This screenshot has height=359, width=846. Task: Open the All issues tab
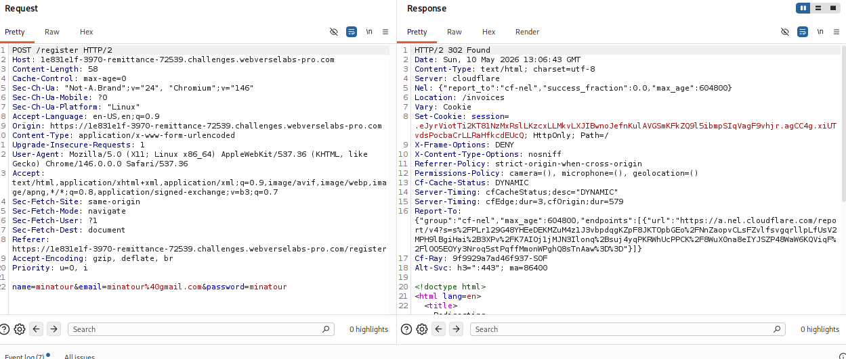point(79,356)
